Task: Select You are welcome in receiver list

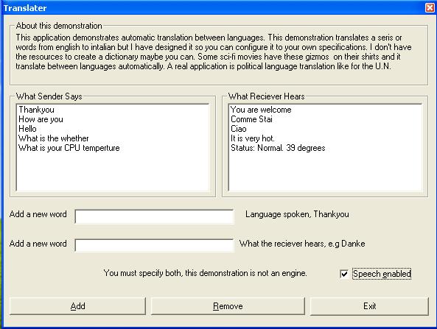Action: pos(261,110)
